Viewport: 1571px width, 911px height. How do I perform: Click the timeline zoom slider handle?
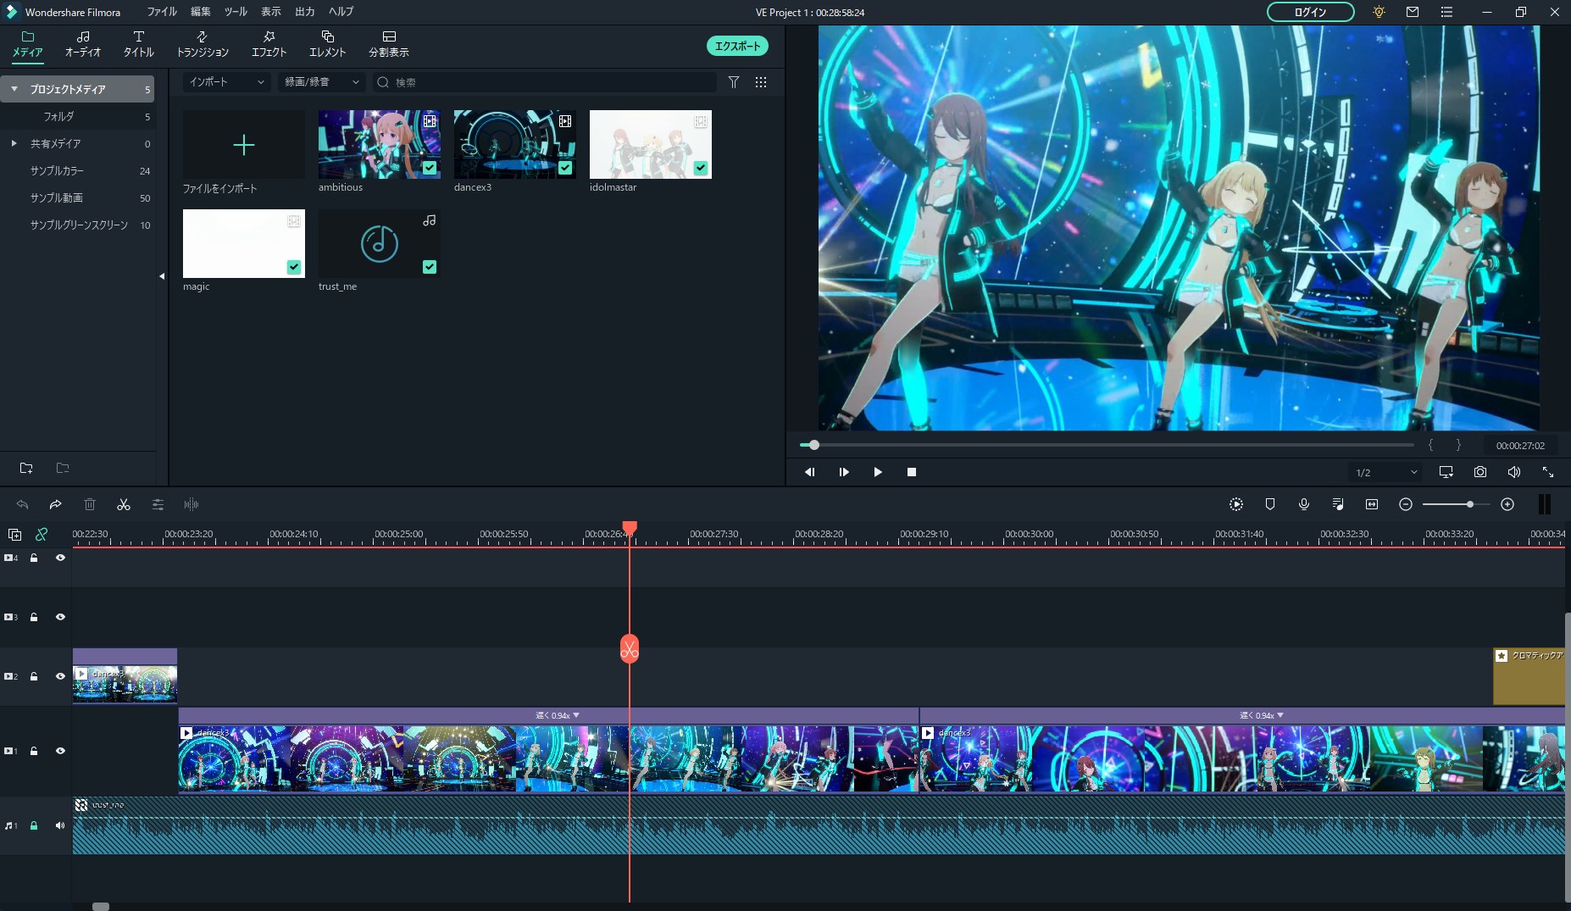point(1470,504)
